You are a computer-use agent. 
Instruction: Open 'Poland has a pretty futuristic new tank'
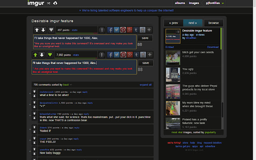click(195, 121)
